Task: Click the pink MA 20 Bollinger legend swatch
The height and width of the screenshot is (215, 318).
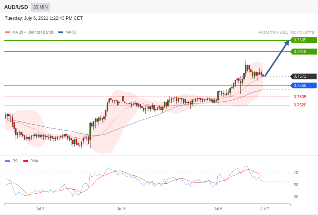Action: [7, 32]
